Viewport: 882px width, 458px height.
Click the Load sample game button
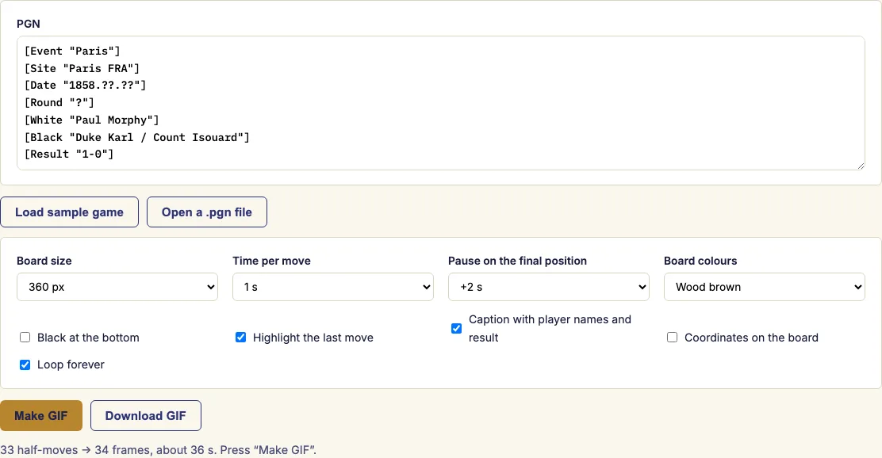click(69, 212)
